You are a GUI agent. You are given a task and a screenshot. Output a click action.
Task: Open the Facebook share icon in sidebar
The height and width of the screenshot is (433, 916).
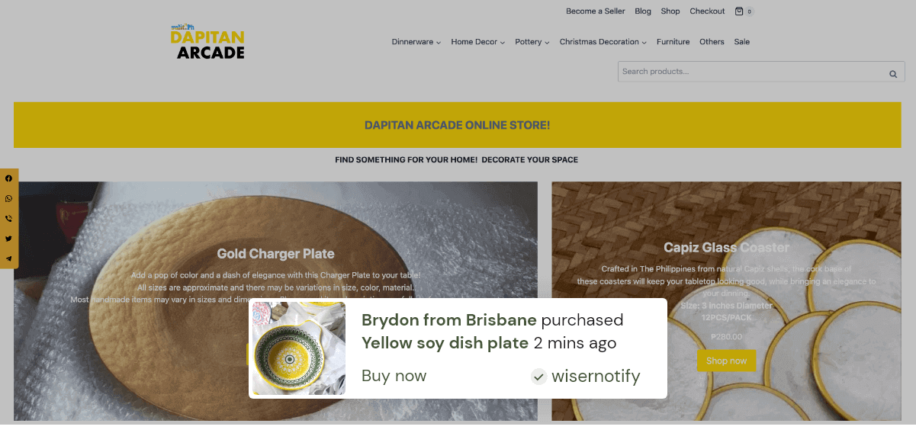click(9, 178)
